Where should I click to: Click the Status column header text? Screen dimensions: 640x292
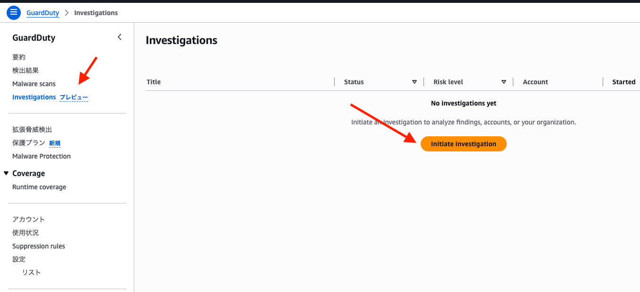tap(354, 82)
